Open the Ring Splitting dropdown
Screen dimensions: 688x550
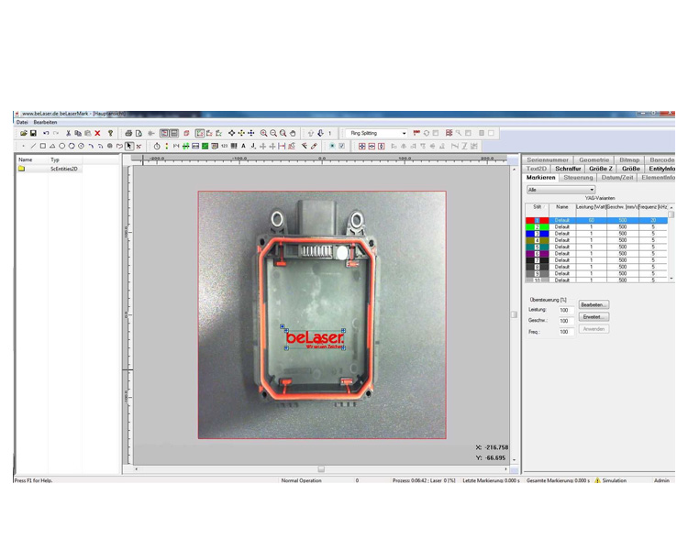pos(404,133)
